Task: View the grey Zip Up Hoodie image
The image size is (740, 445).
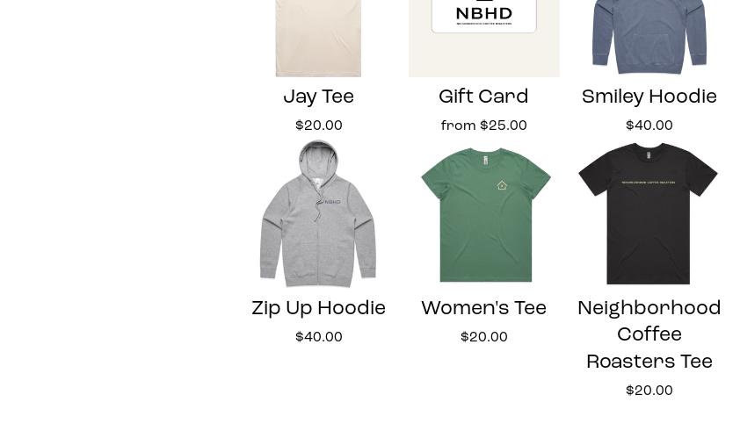Action: tap(318, 213)
